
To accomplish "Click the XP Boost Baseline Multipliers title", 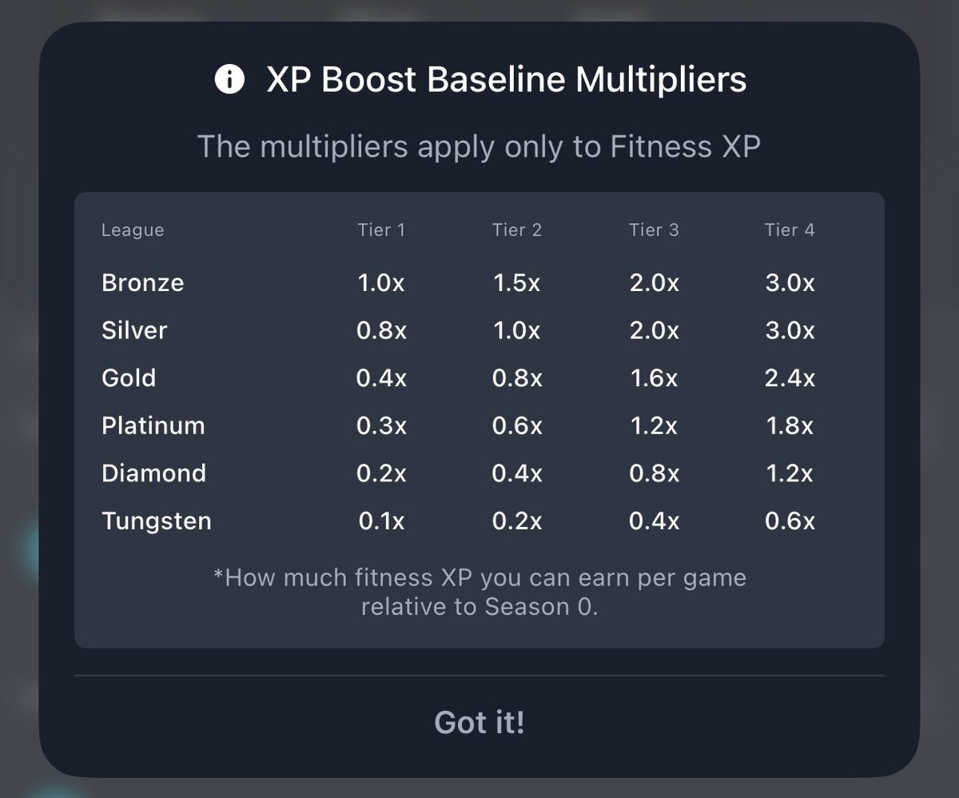I will point(506,80).
